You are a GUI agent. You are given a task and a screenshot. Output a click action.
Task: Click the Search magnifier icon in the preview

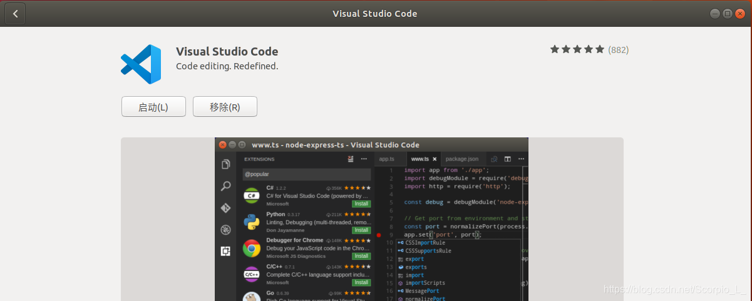[x=225, y=186]
